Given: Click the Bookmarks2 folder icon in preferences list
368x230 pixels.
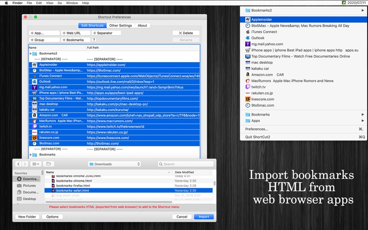Looking at the screenshot, I should (34, 53).
